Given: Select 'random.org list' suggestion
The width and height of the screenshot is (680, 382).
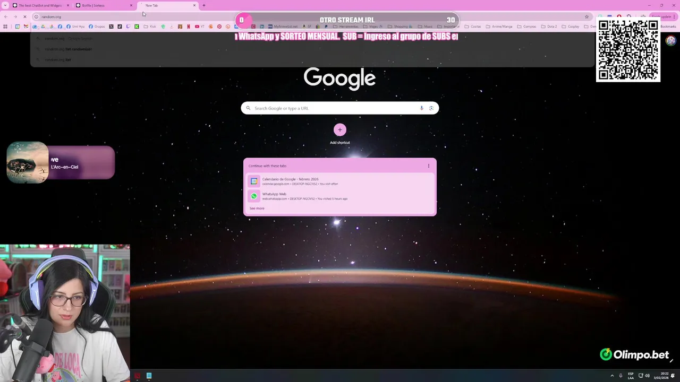Looking at the screenshot, I should [312, 59].
